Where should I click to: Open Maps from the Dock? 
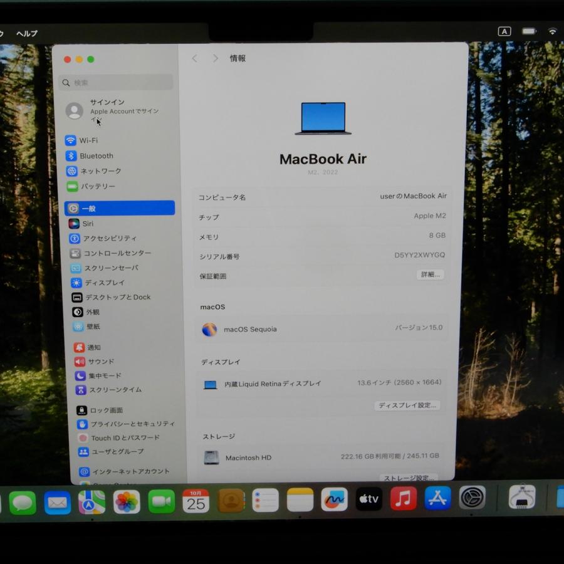pos(91,502)
